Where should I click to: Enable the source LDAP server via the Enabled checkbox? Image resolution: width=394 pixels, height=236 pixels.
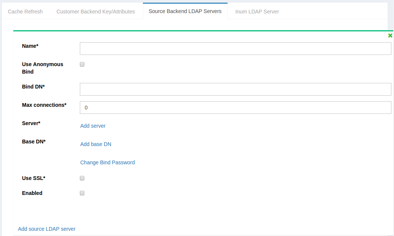pyautogui.click(x=82, y=193)
